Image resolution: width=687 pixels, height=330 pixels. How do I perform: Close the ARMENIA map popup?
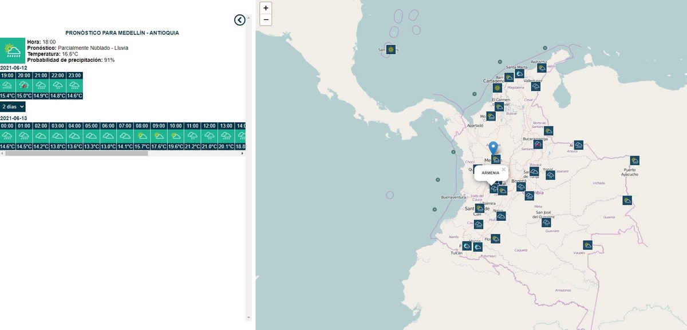pos(503,170)
